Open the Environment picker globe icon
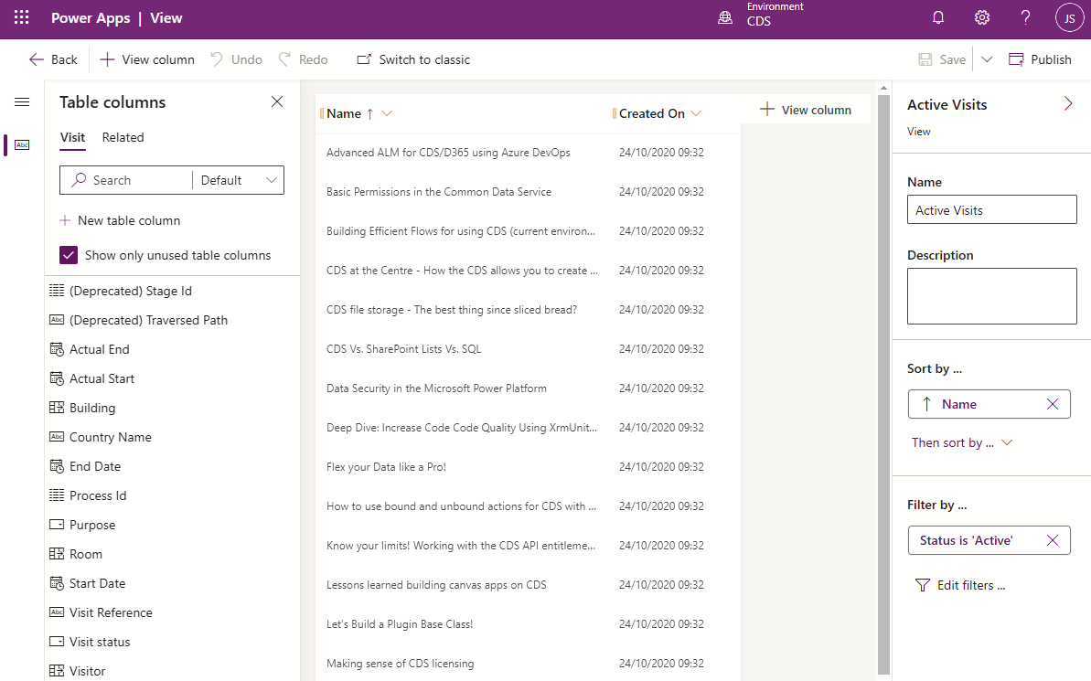Image resolution: width=1091 pixels, height=681 pixels. tap(725, 18)
